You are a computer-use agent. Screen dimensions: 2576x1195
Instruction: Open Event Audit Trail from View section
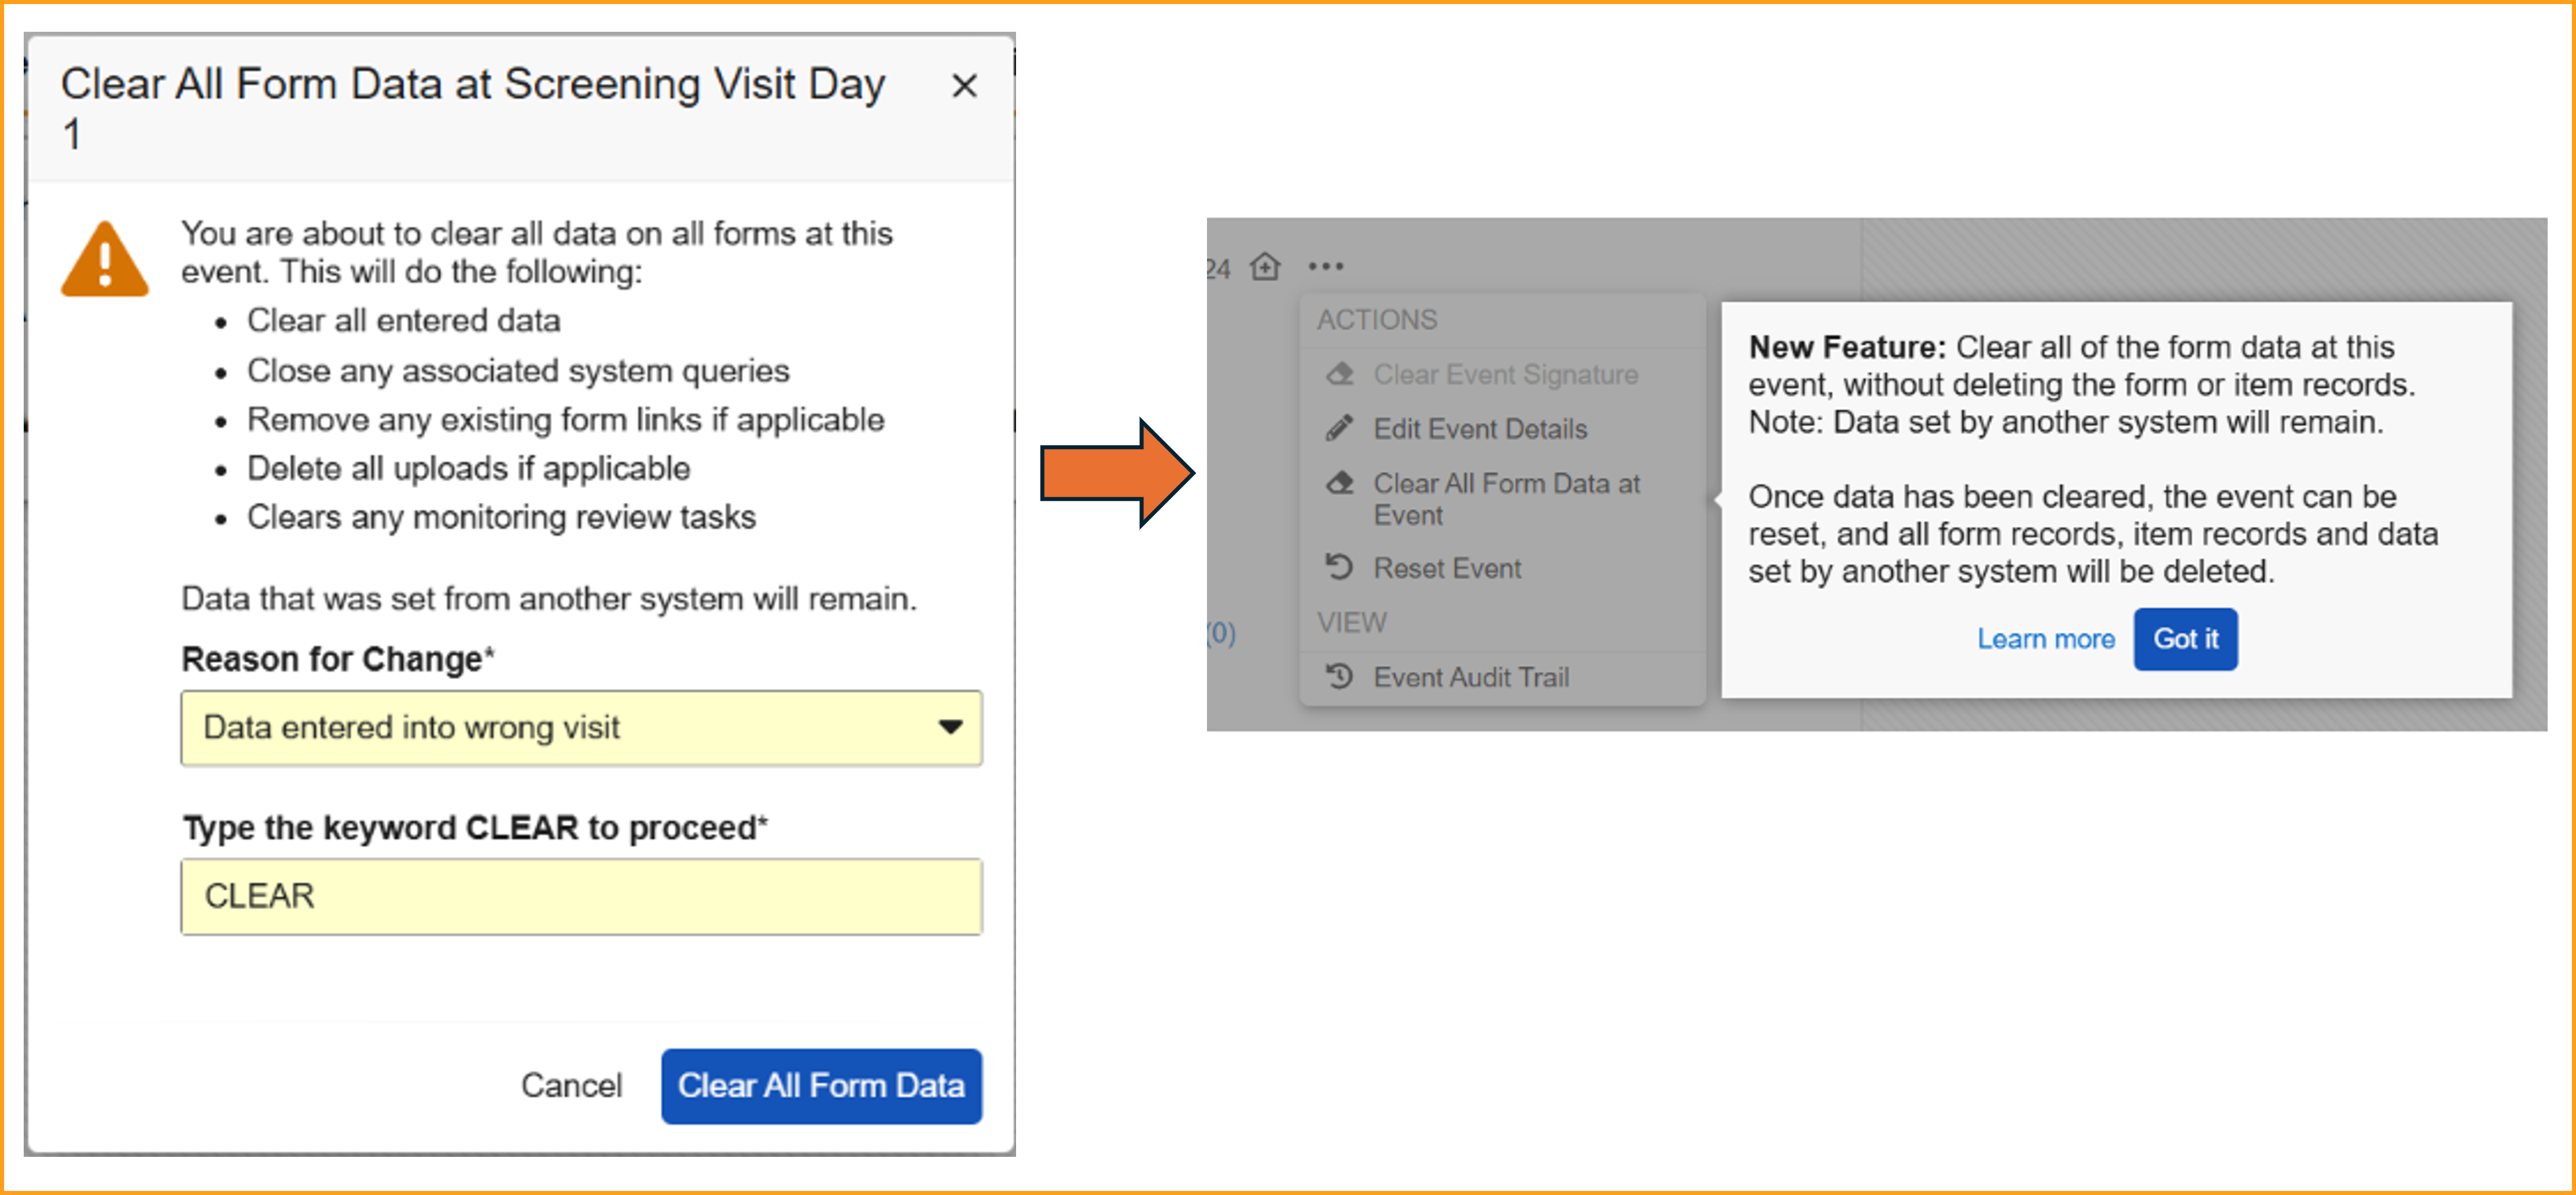tap(1471, 677)
